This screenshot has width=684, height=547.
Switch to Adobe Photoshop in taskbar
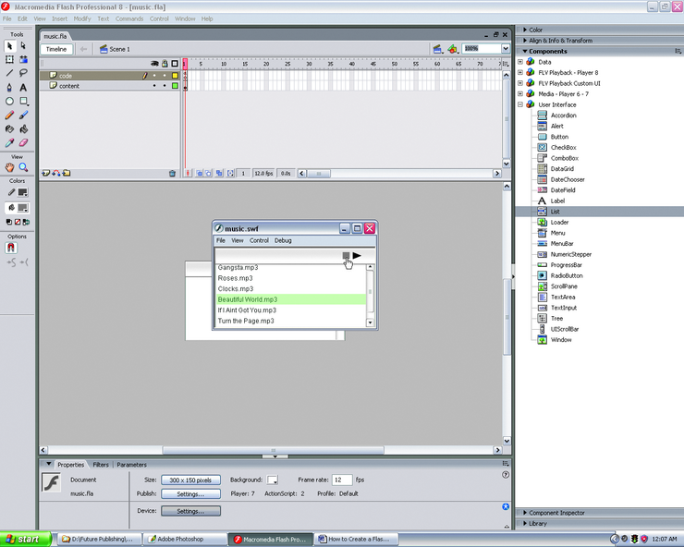point(185,540)
